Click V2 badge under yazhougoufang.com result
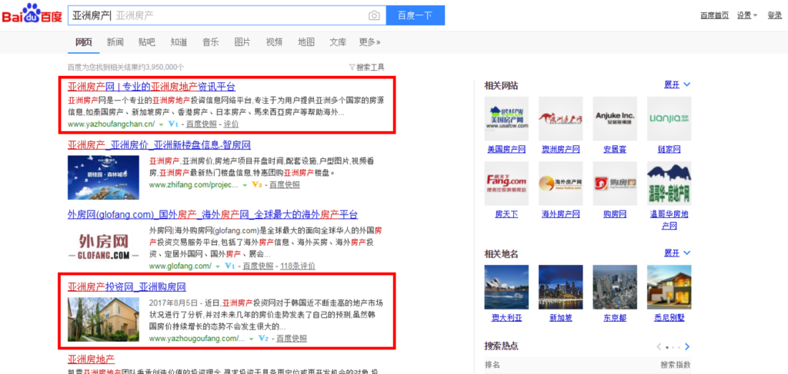 tap(264, 339)
